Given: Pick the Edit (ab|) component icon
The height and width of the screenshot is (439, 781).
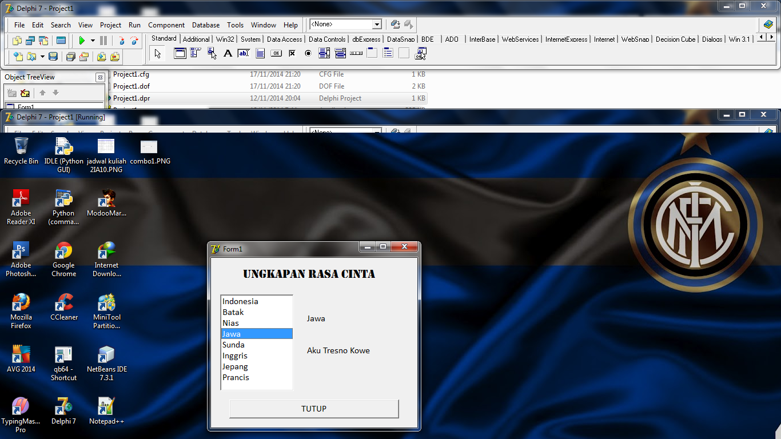Looking at the screenshot, I should [244, 53].
